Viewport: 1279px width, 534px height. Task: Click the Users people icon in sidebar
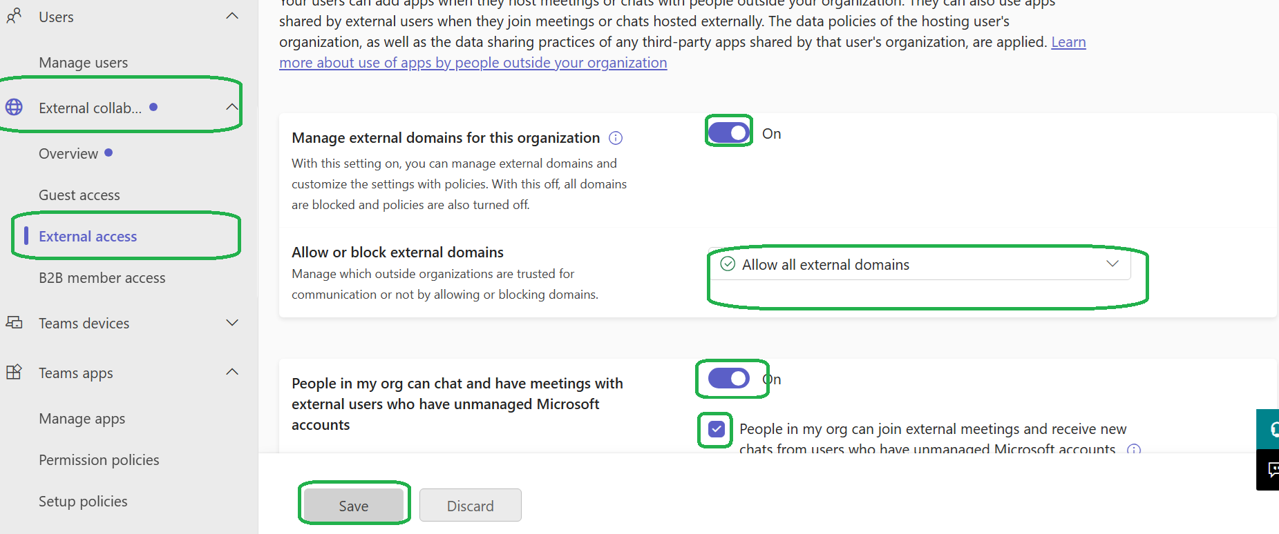(x=14, y=16)
